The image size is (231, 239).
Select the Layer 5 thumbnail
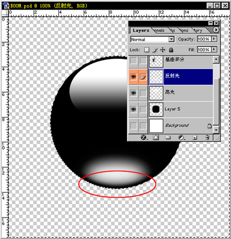156,109
